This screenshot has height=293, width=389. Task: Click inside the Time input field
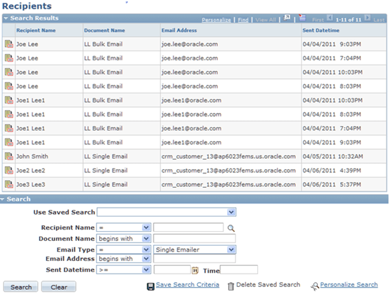239,271
